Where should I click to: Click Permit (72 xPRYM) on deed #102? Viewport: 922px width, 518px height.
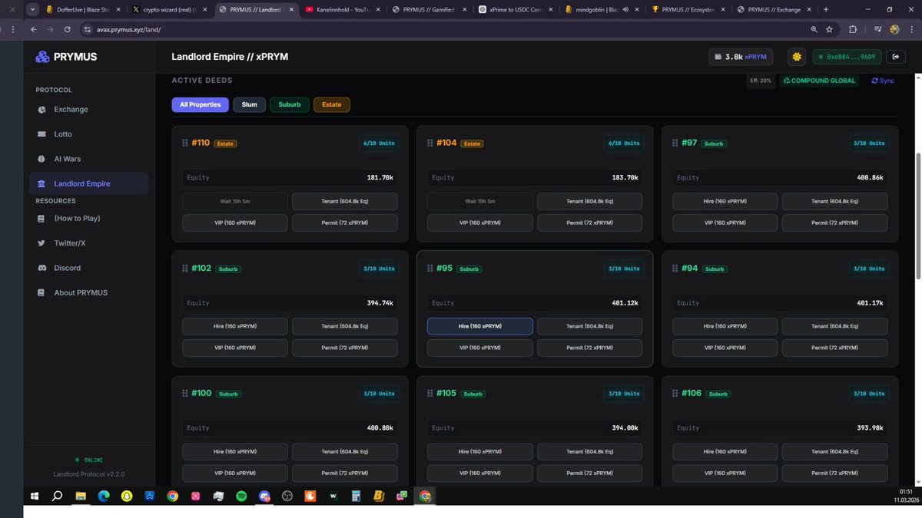point(344,348)
